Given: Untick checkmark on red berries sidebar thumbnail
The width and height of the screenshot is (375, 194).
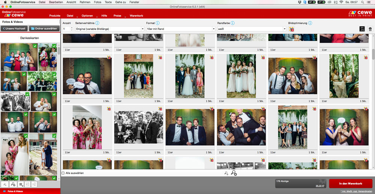Looking at the screenshot, I should pos(16,178).
